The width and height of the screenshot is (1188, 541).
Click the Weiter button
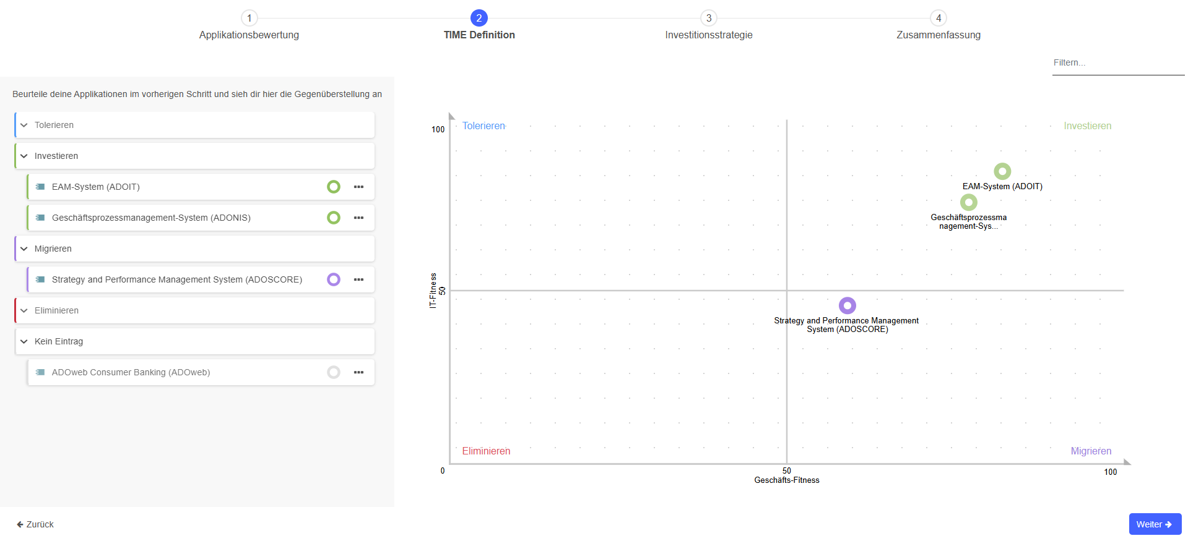[1155, 524]
